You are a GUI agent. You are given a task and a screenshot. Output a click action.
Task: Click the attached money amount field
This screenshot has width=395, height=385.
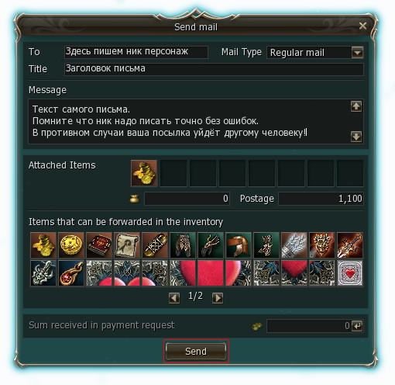tap(187, 199)
